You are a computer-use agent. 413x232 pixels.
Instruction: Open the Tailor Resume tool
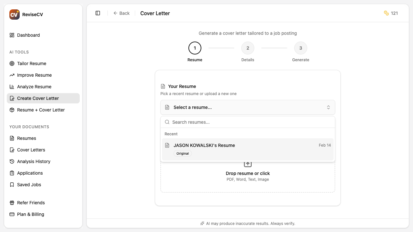(31, 63)
